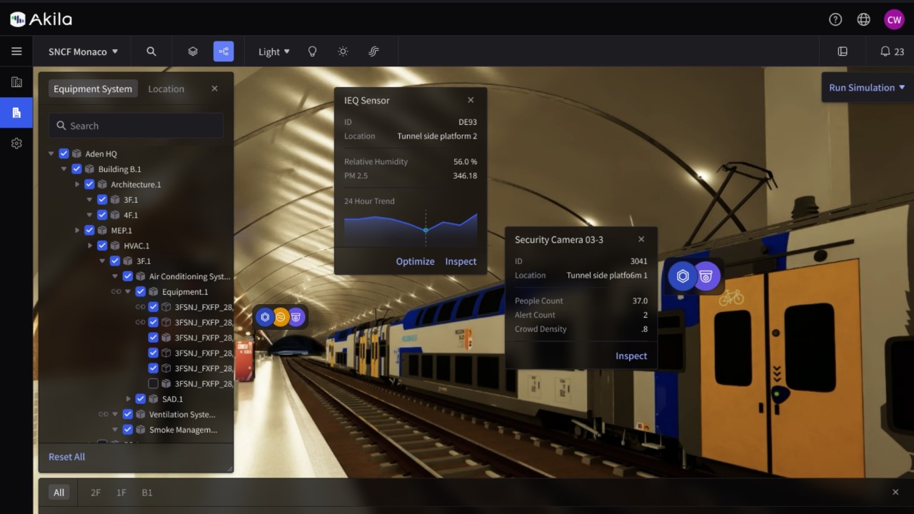Switch to the Location tab

[x=166, y=88]
